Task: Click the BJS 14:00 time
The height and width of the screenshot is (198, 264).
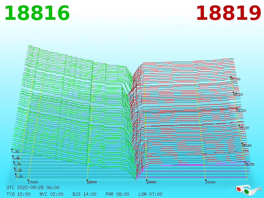Action: pyautogui.click(x=84, y=194)
